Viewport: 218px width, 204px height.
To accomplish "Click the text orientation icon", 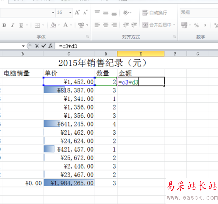I will coord(126,13).
